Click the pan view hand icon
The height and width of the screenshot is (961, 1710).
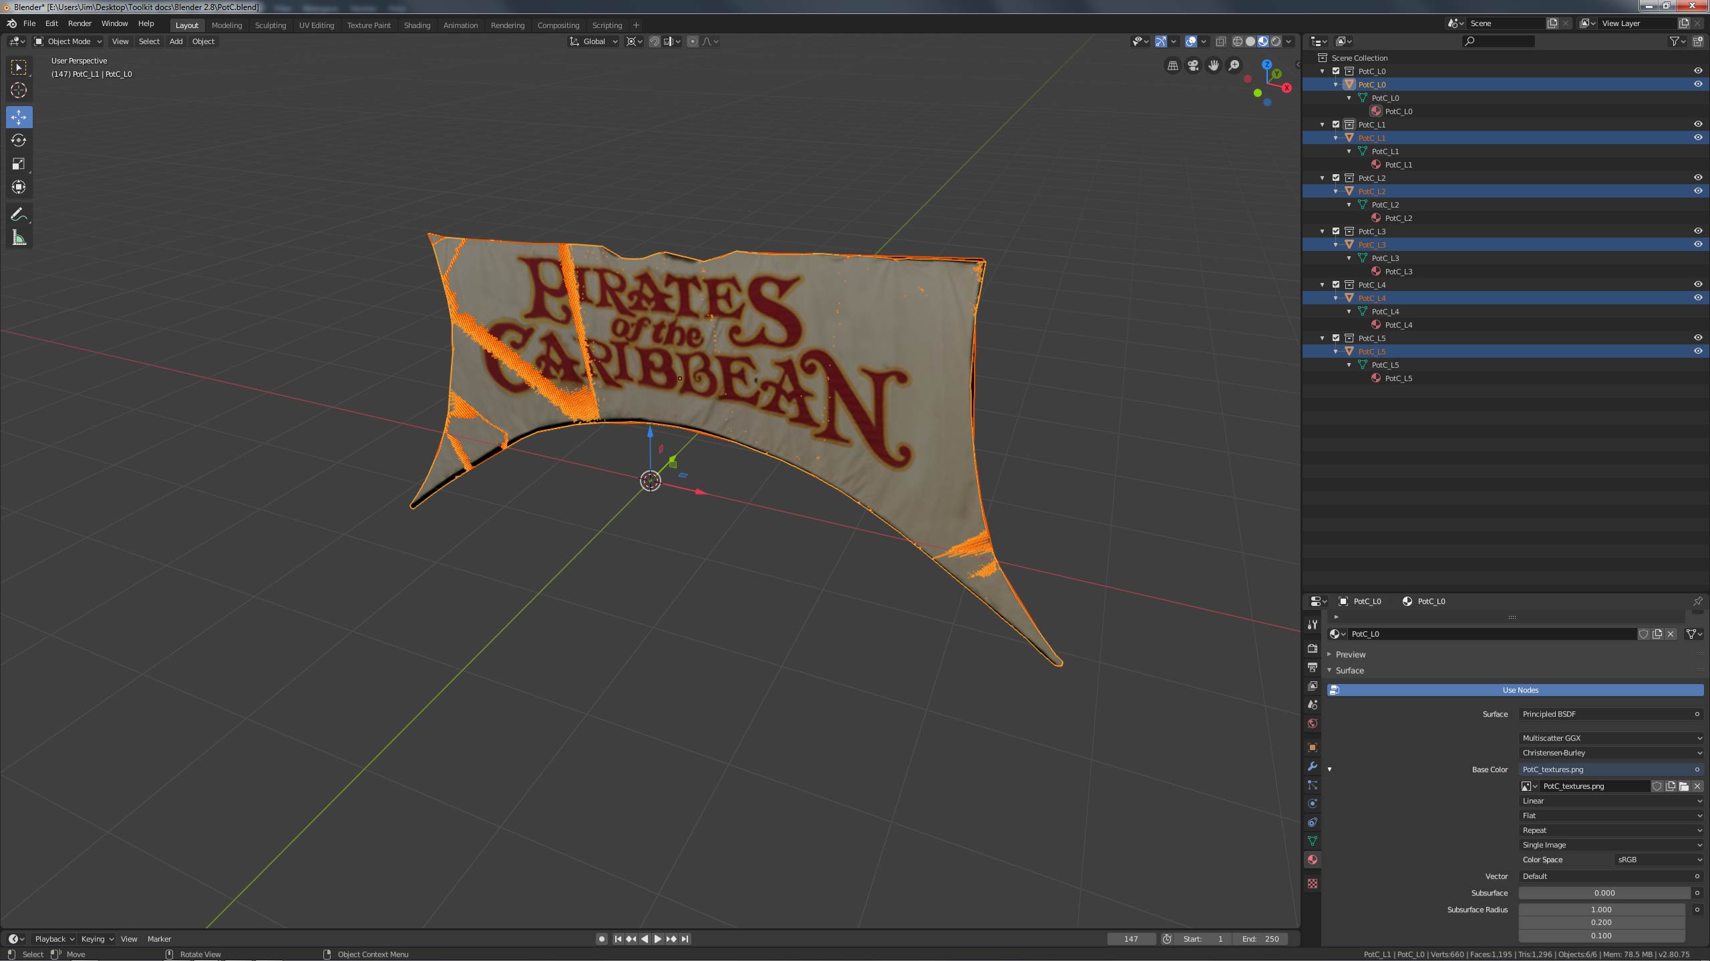1213,65
